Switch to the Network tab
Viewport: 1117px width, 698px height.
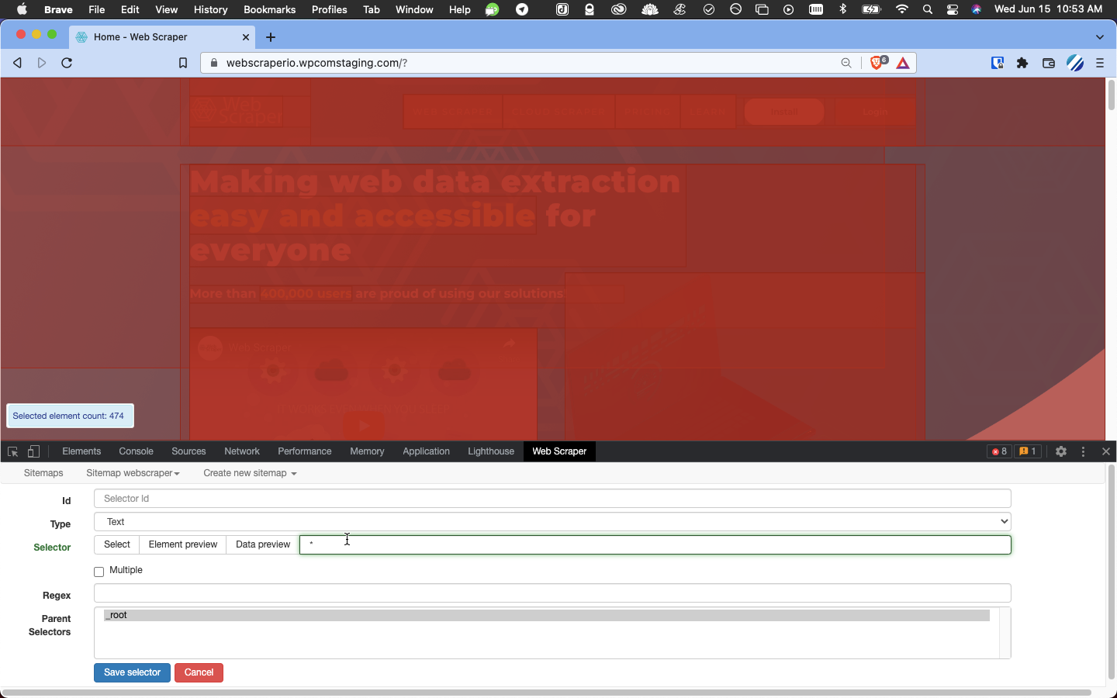(x=242, y=451)
